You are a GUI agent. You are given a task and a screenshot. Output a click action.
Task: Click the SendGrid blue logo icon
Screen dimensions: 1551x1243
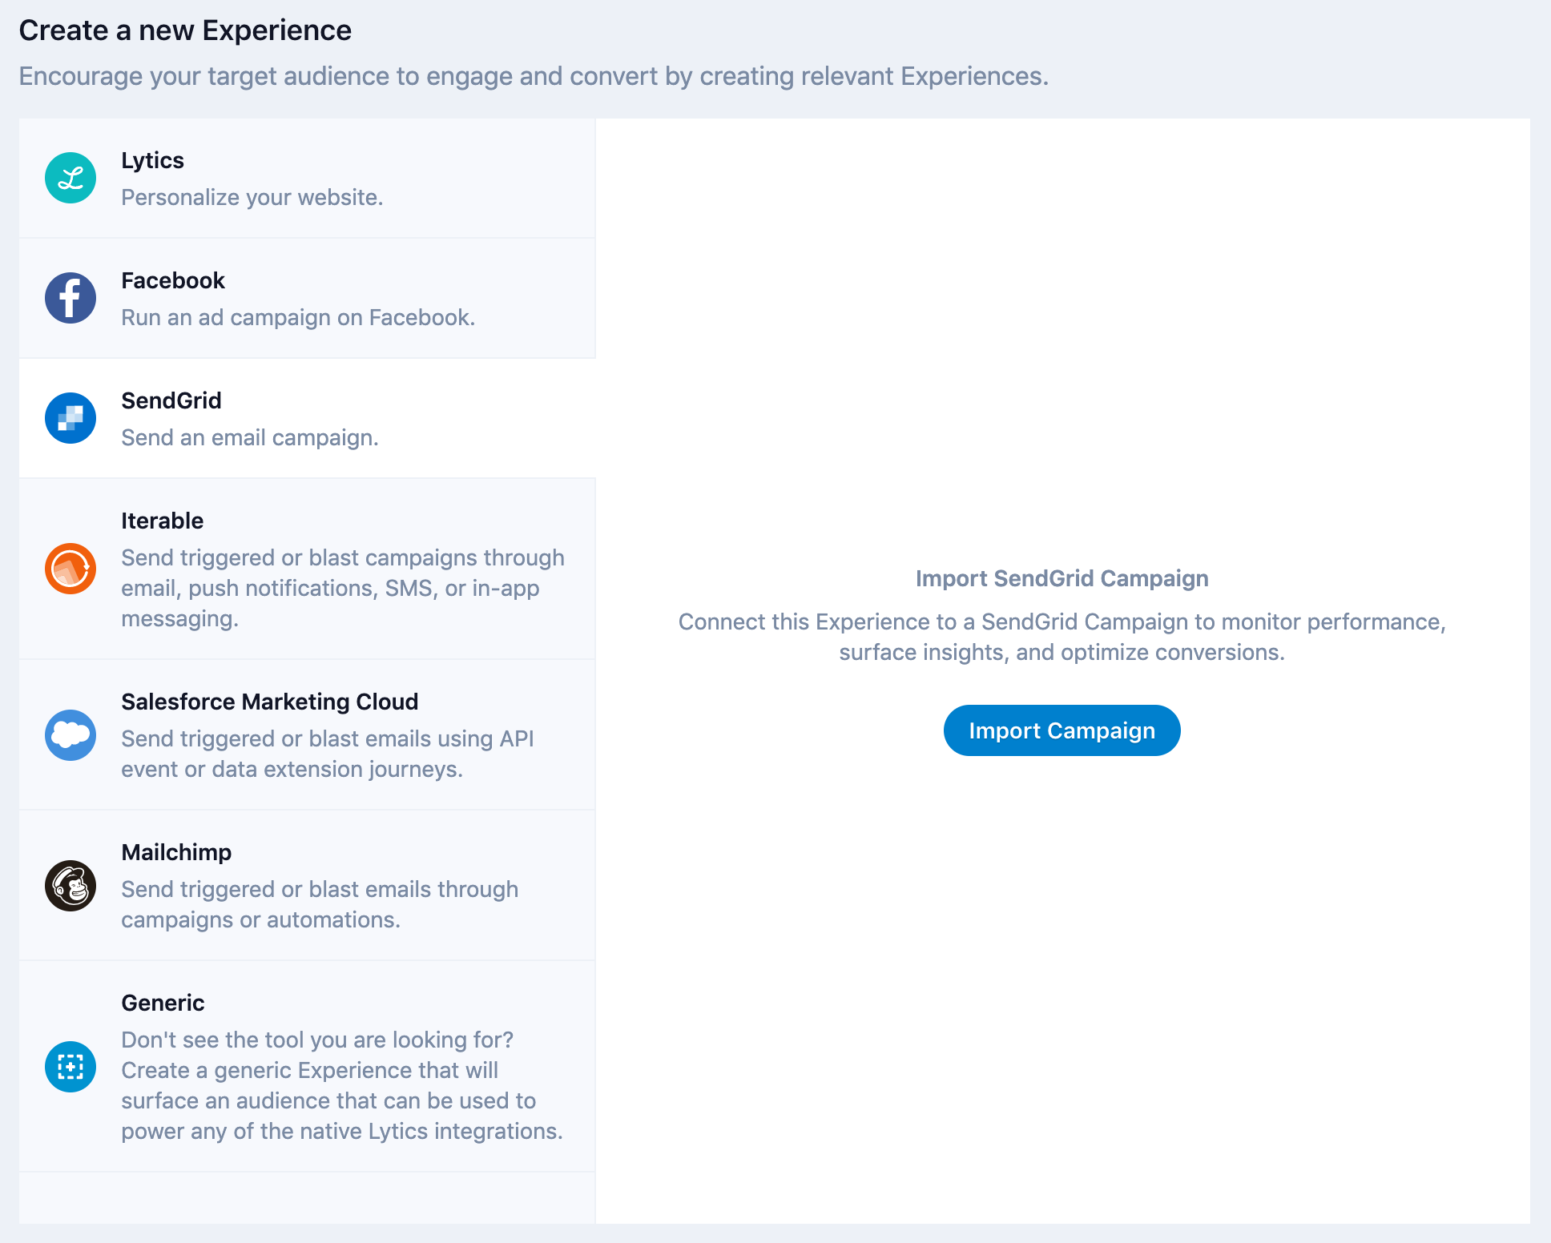[70, 418]
